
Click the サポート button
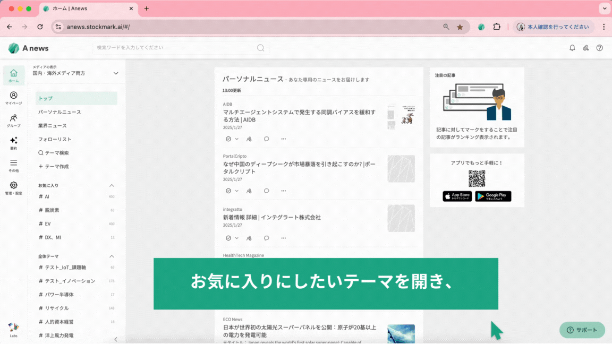tap(582, 330)
